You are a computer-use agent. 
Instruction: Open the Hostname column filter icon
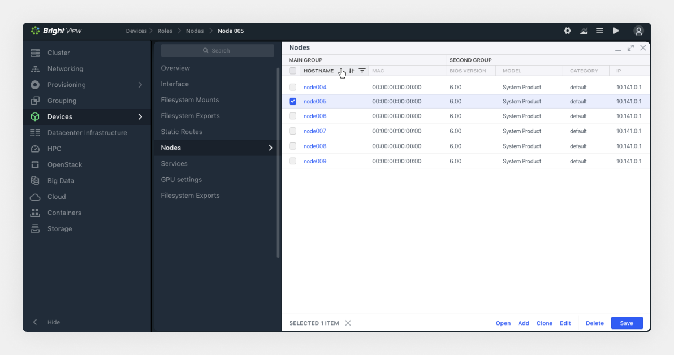tap(362, 71)
